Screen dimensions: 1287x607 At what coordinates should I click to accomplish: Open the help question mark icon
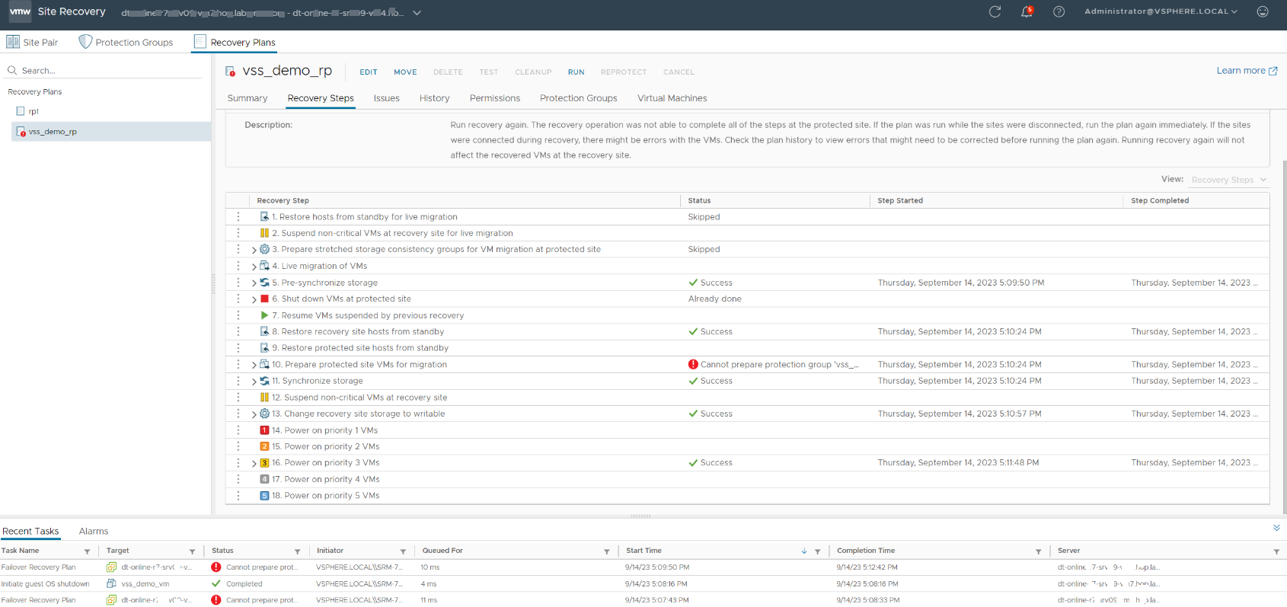click(x=1059, y=11)
